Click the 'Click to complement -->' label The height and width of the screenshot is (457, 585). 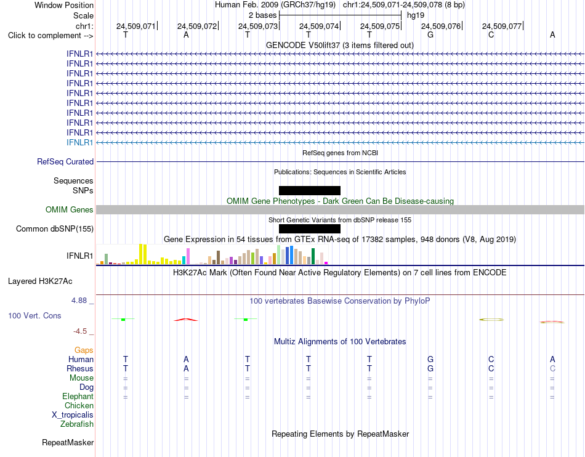pyautogui.click(x=50, y=36)
